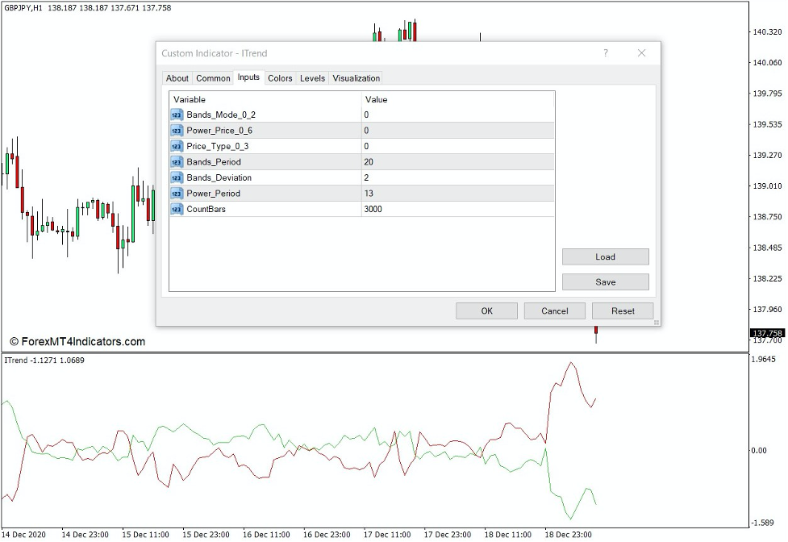
Task: Confirm settings with OK
Action: 486,311
